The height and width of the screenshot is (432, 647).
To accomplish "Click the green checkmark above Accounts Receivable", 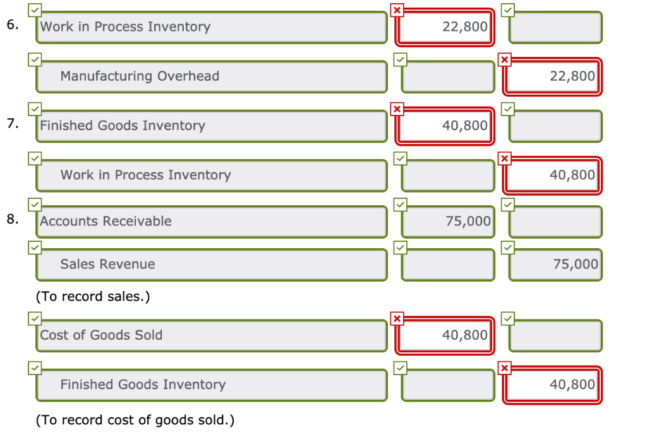I will [x=35, y=204].
